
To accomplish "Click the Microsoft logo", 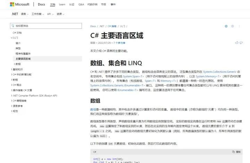I will (x=19, y=4).
